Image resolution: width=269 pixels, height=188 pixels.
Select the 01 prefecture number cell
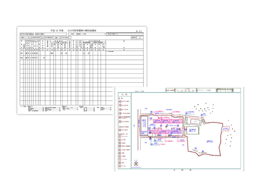(42, 37)
